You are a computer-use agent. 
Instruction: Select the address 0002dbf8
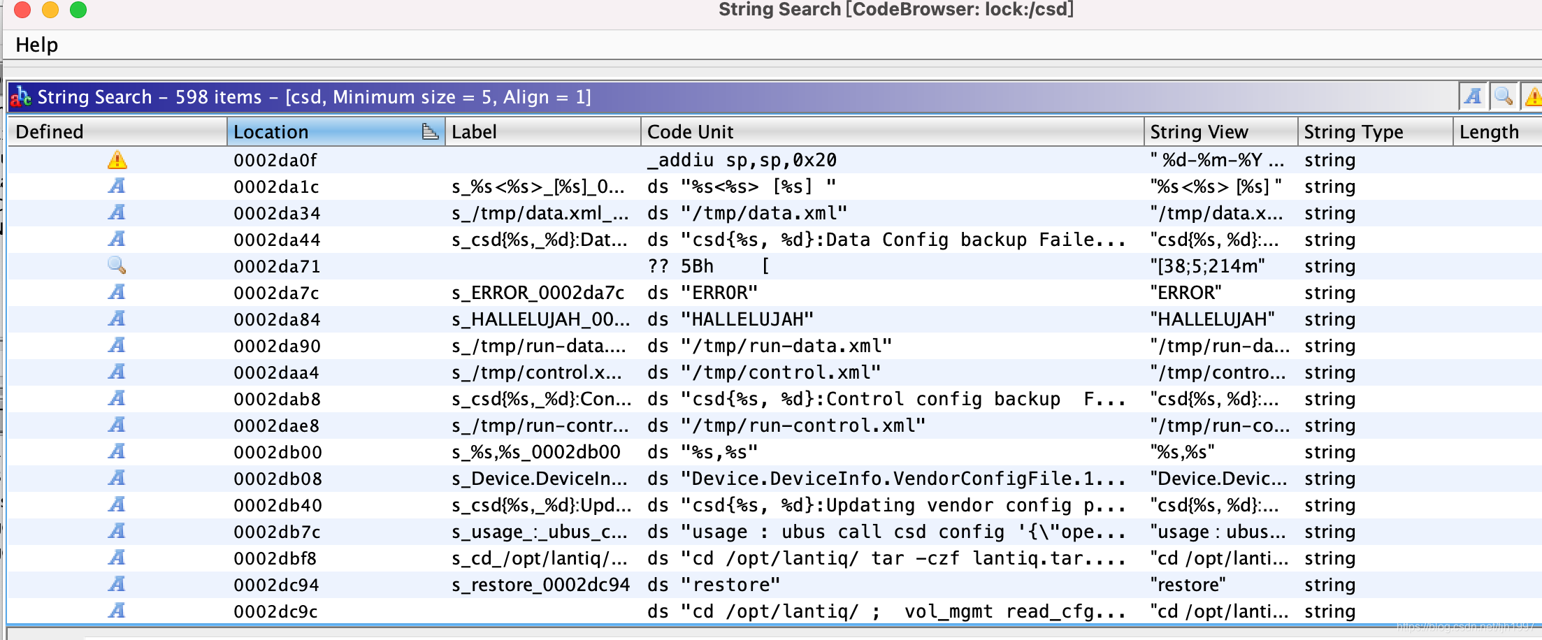[275, 559]
